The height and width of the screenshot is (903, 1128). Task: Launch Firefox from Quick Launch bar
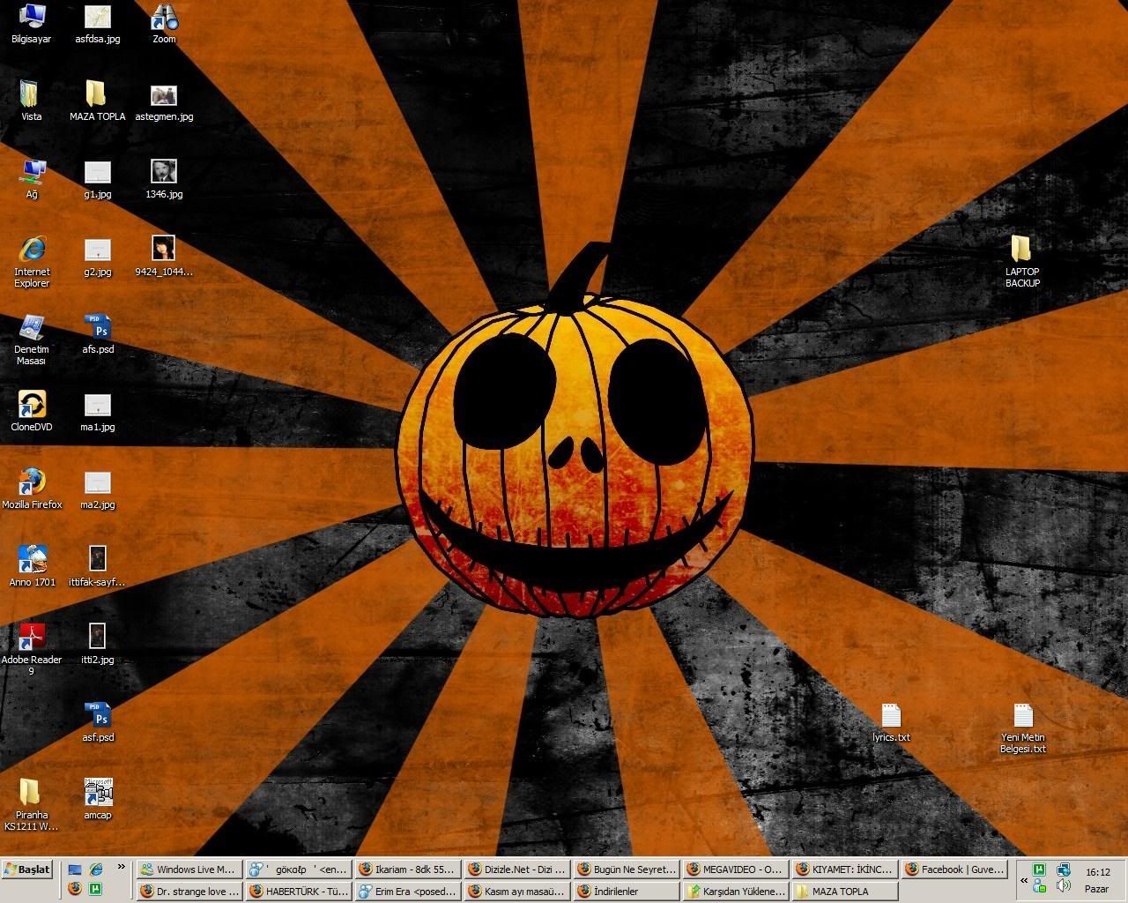pos(75,889)
